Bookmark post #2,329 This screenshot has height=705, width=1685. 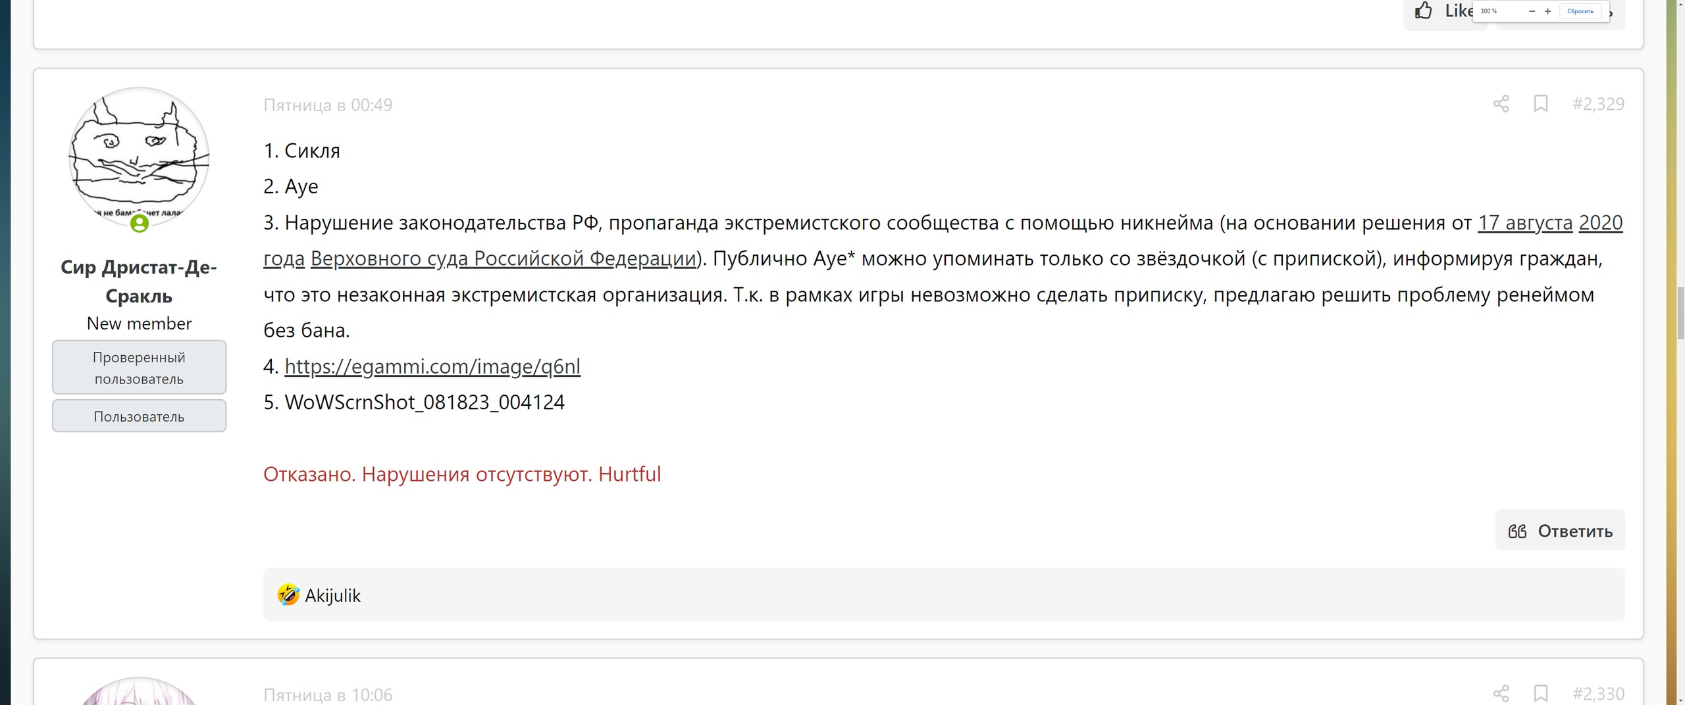point(1540,104)
